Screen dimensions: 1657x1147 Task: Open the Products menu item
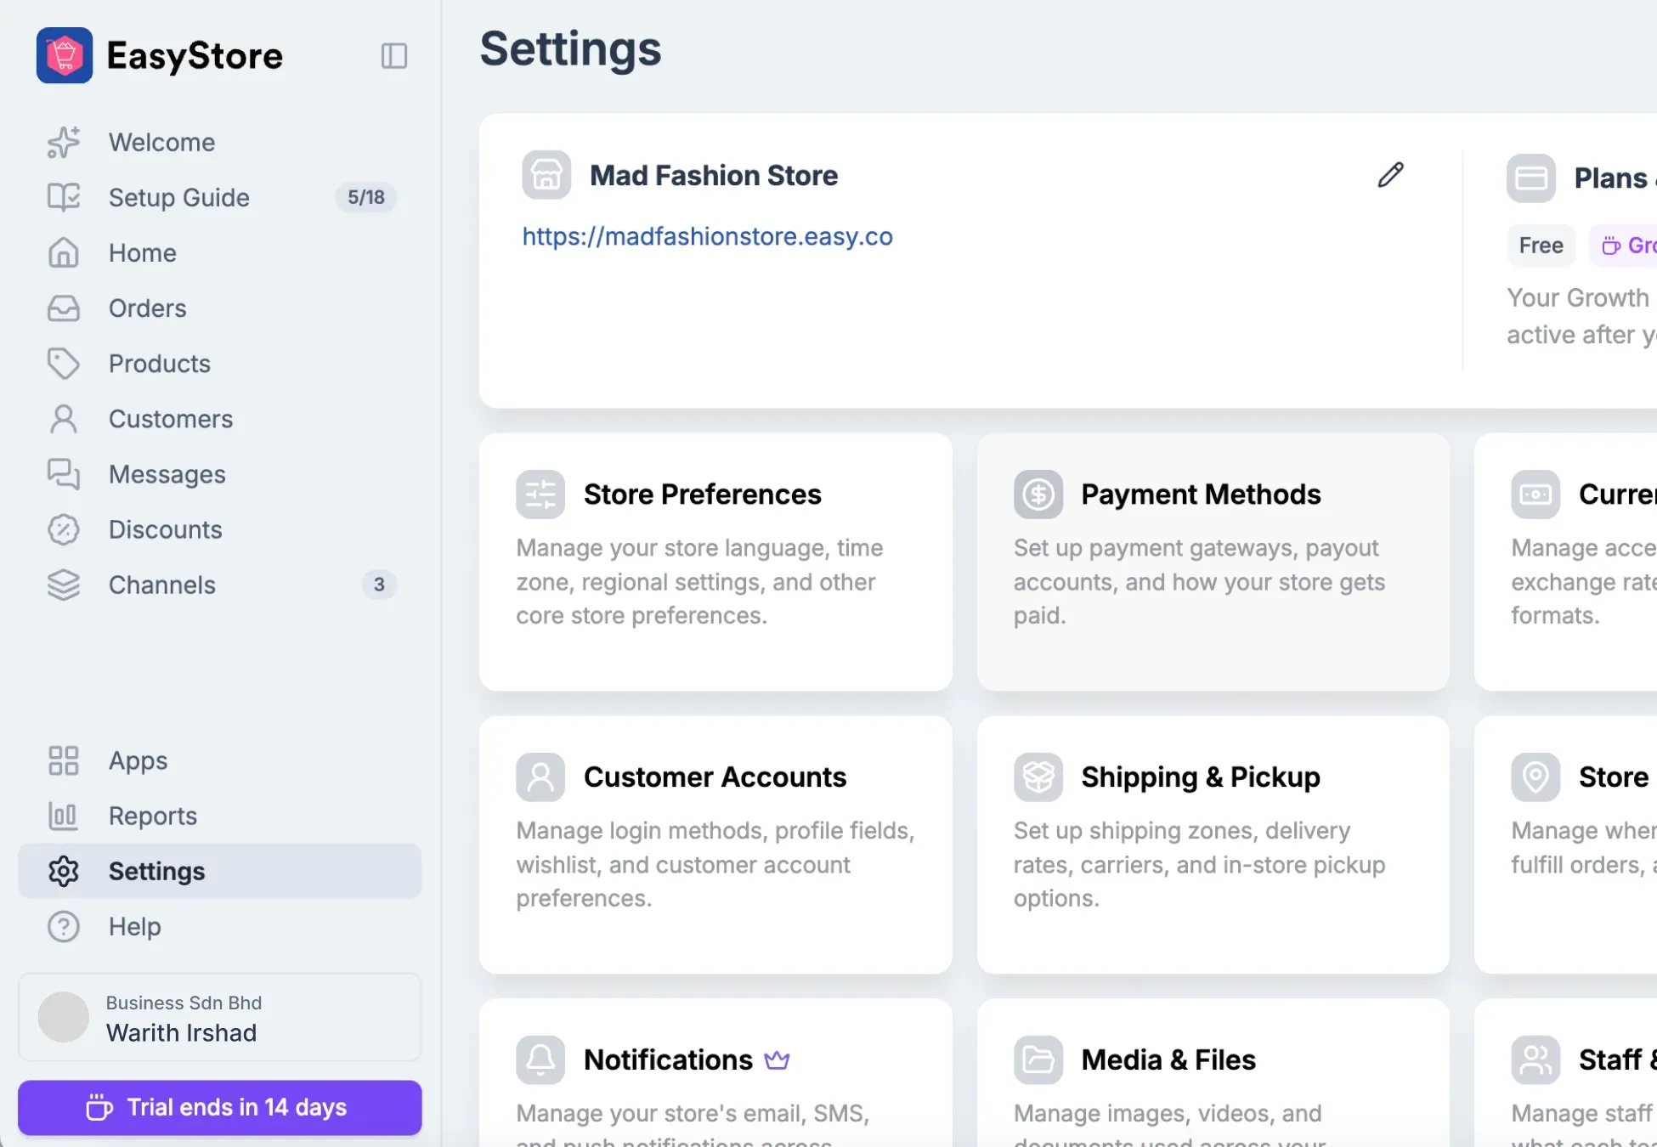(x=220, y=363)
